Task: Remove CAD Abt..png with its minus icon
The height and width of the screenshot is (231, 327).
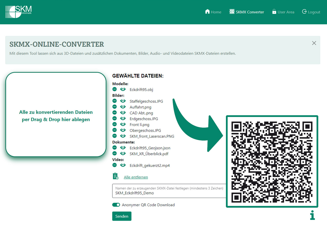Action: [x=115, y=113]
